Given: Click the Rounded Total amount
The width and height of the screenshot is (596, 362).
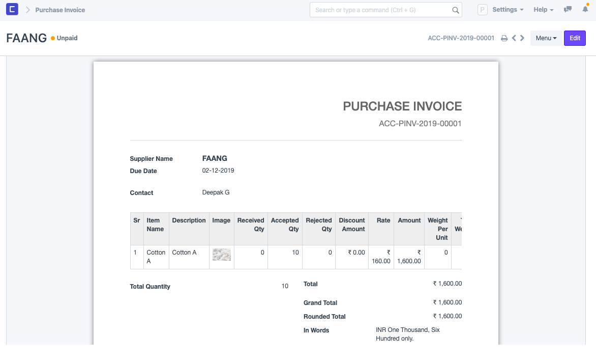Looking at the screenshot, I should [448, 316].
